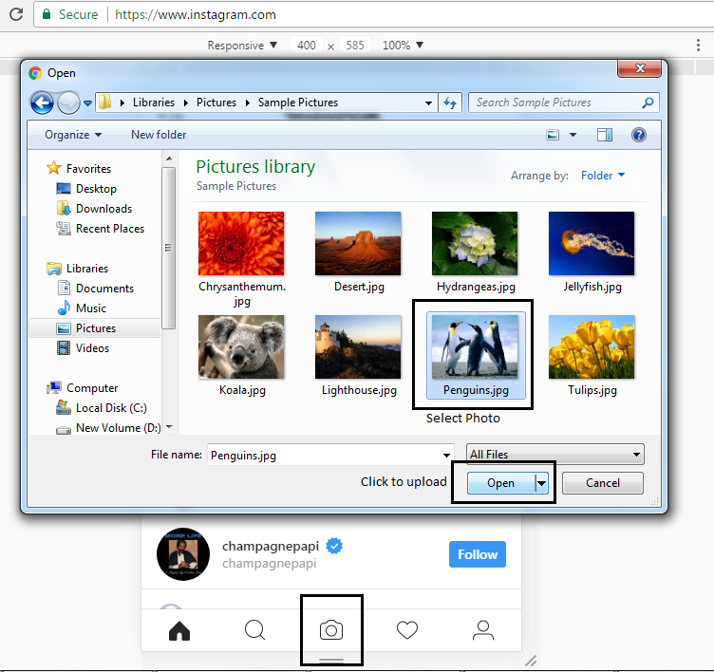Viewport: 714px width, 672px height.
Task: Click the folder icon in the address bar
Action: point(105,102)
